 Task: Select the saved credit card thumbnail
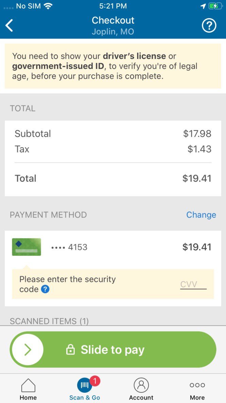[x=26, y=247]
